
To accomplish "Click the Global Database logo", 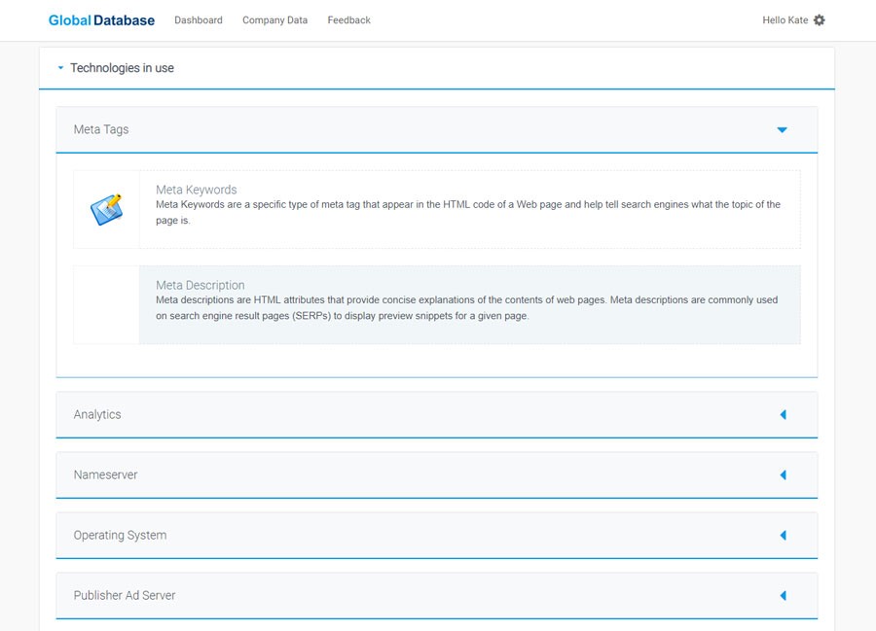I will click(101, 20).
